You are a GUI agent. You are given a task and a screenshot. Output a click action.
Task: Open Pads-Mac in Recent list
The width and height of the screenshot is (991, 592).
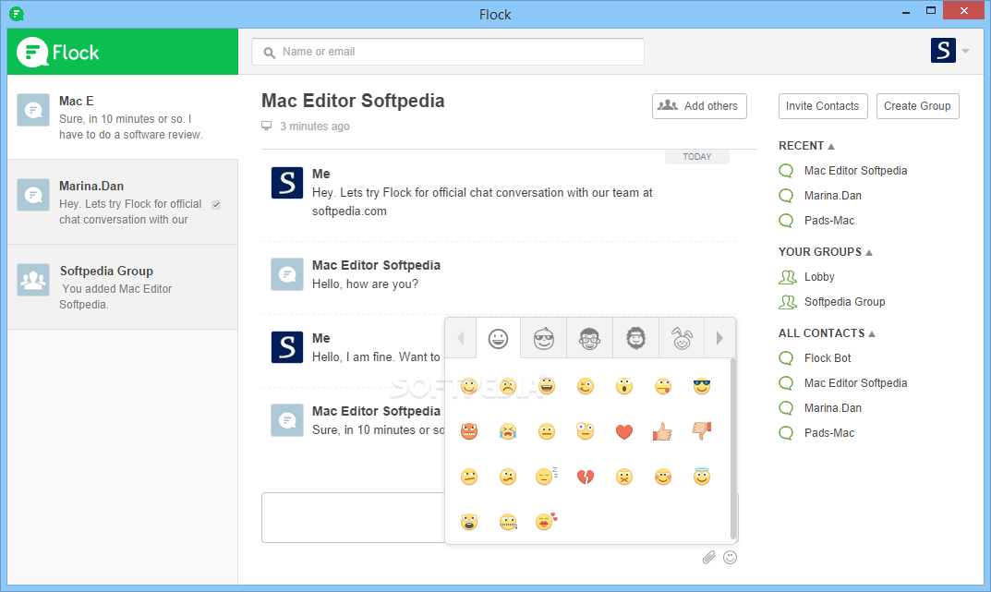pyautogui.click(x=829, y=221)
